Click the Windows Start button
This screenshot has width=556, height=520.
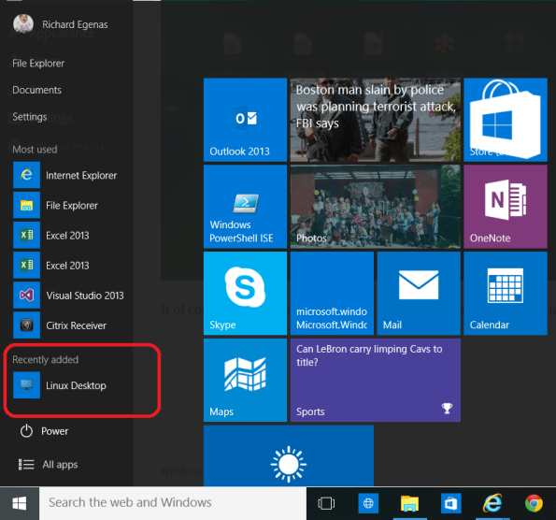(20, 503)
